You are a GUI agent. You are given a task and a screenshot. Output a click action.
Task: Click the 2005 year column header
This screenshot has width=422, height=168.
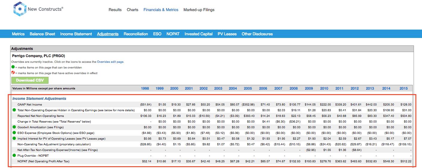coord(248,88)
